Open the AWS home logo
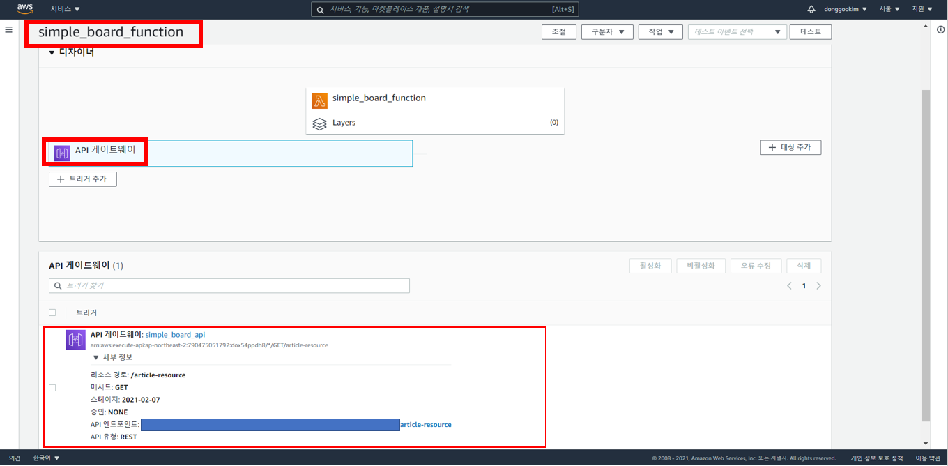 [x=25, y=9]
